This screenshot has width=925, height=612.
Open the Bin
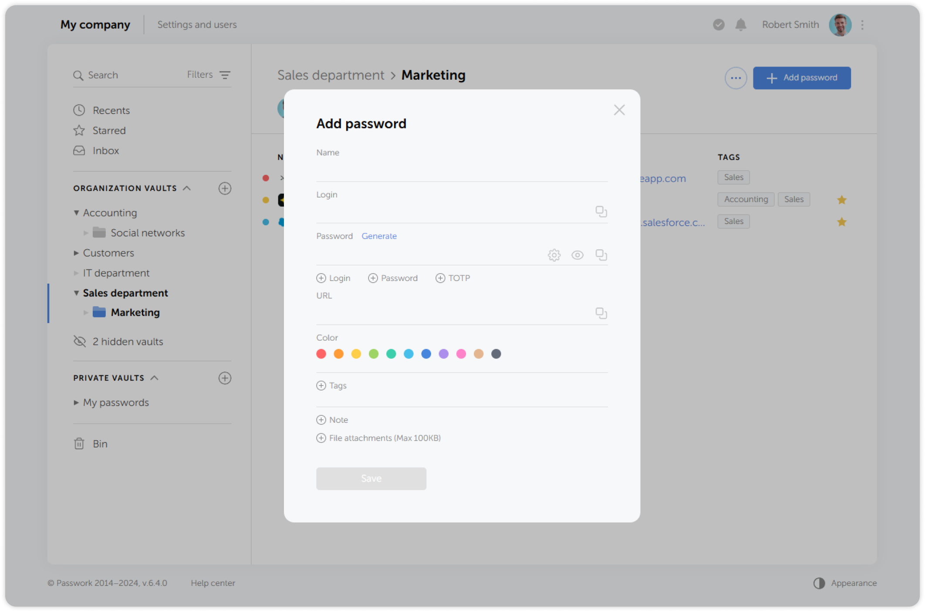100,444
